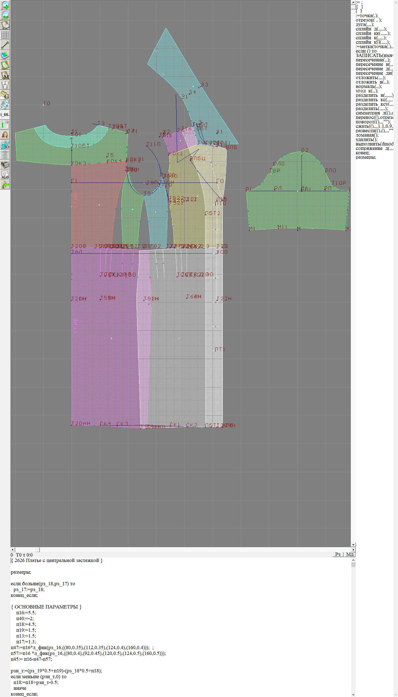
Task: Click the stacked books library icon
Action: [5, 165]
